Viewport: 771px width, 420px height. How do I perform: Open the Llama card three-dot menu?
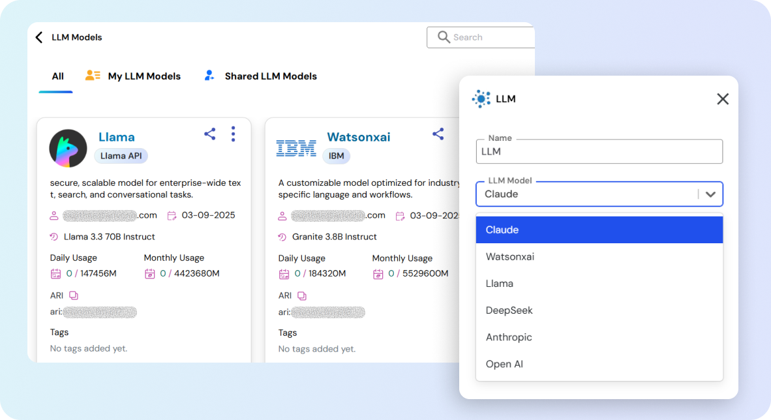233,134
